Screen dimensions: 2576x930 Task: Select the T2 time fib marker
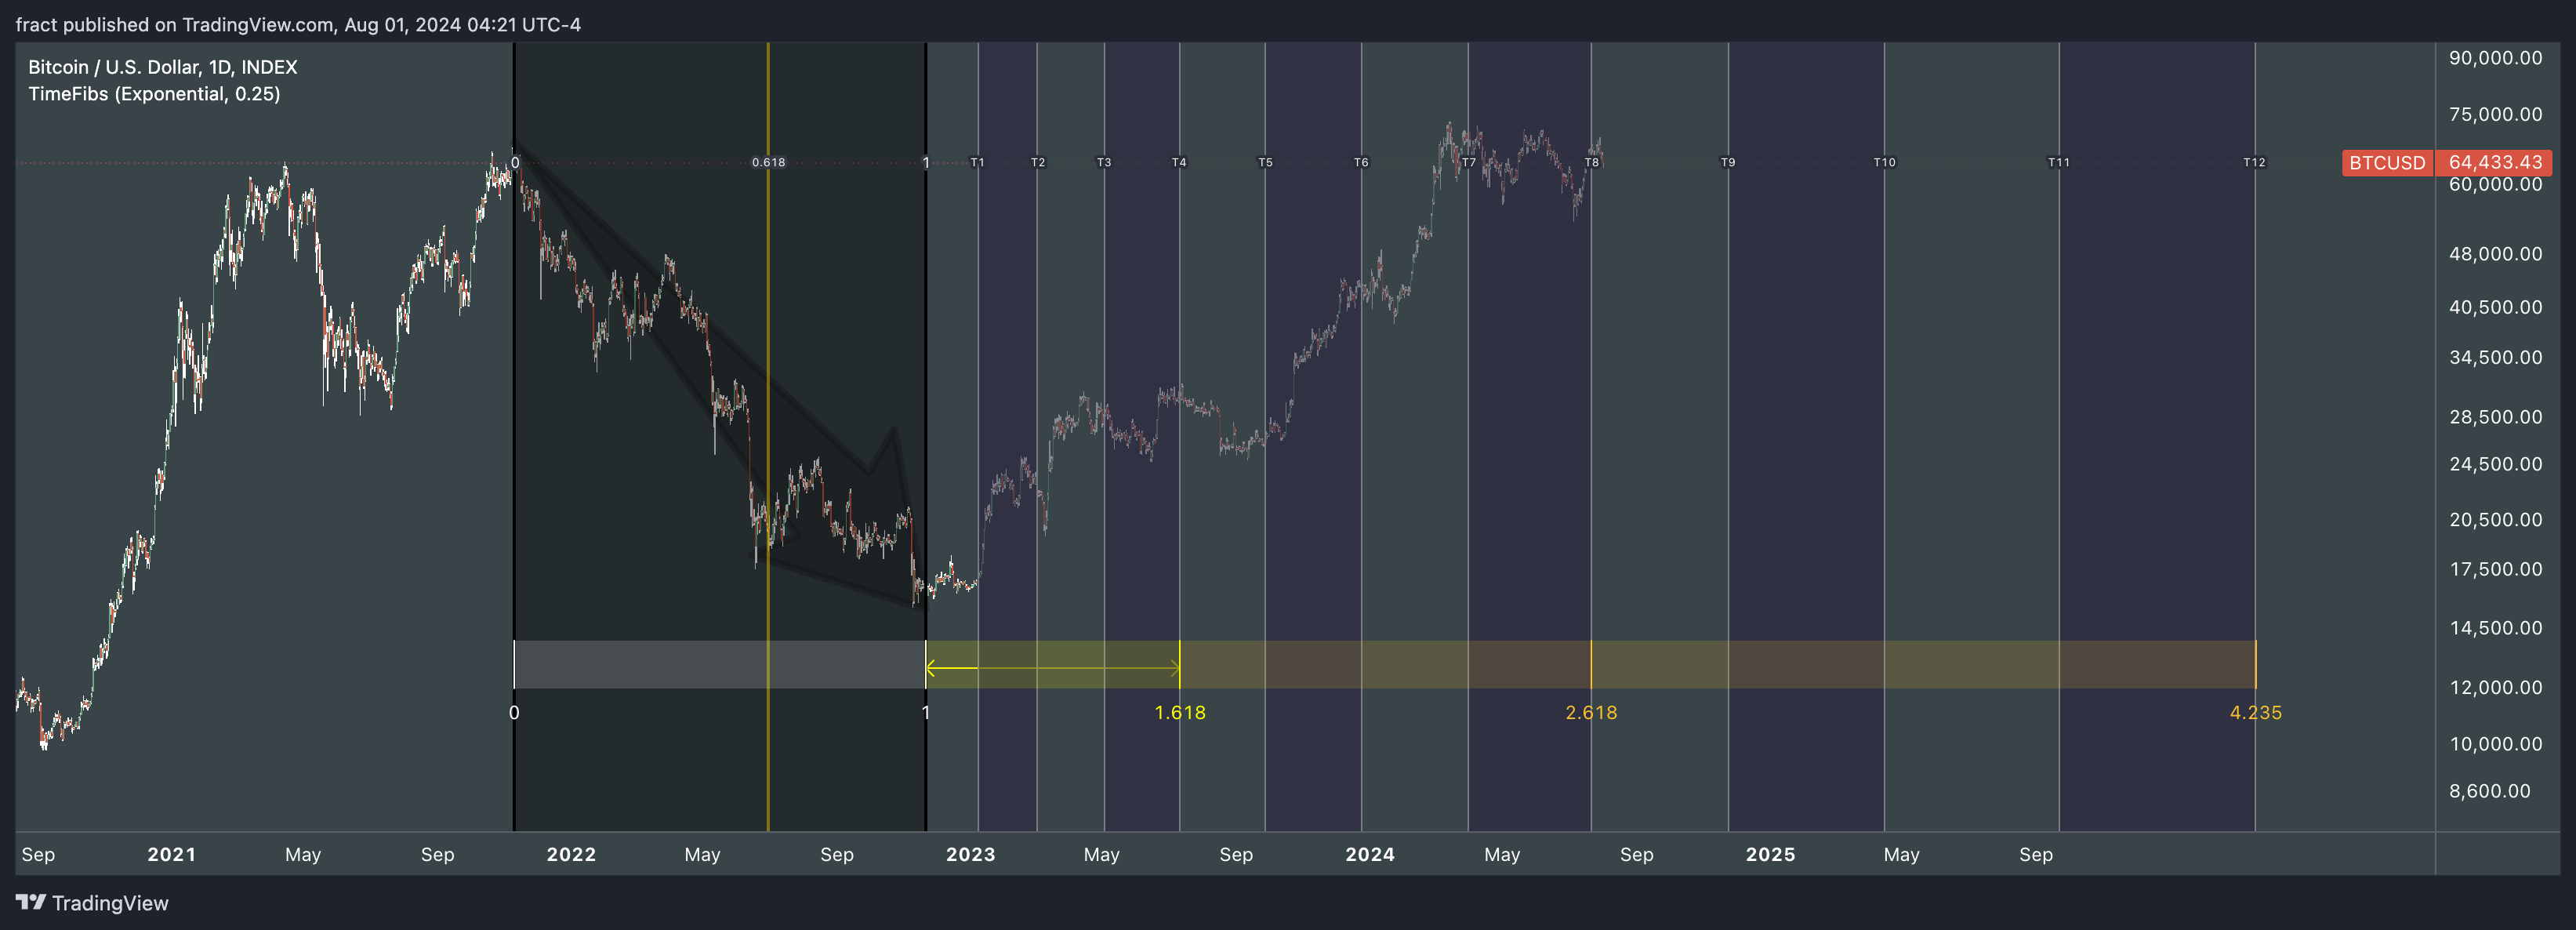(1038, 162)
